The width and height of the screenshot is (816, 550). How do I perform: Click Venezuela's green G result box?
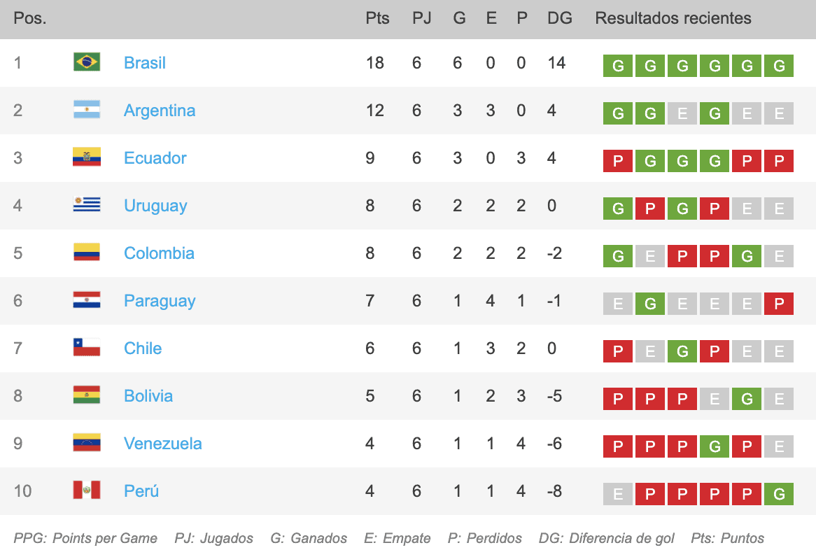715,446
